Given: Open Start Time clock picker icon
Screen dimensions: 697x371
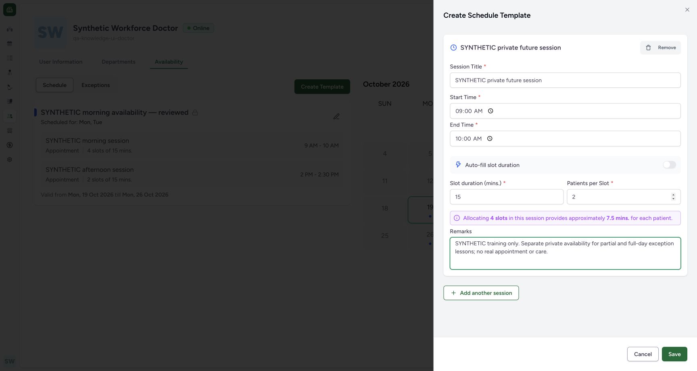Looking at the screenshot, I should coord(490,111).
